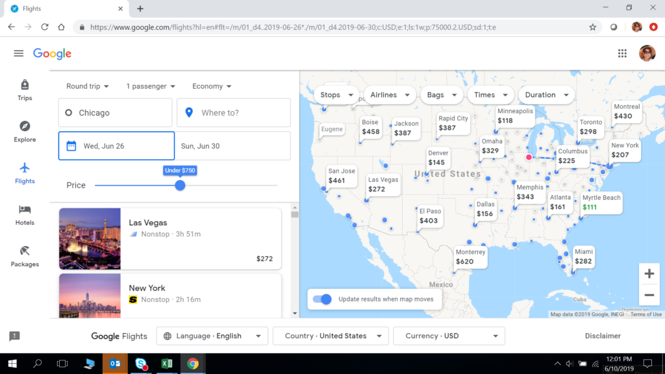This screenshot has width=665, height=374.
Task: Open Windows Start menu
Action: click(12, 364)
